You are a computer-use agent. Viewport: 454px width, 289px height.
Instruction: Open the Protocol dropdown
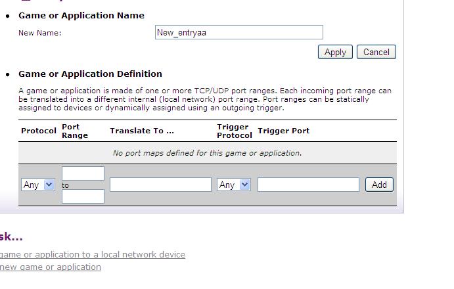[38, 185]
